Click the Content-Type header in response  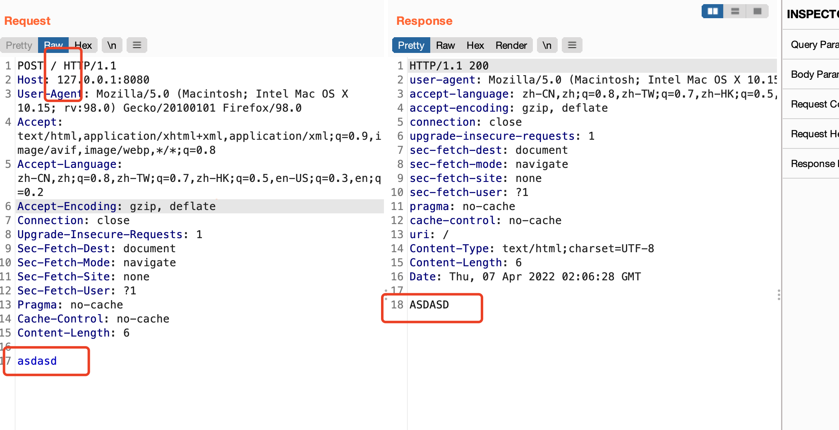point(532,248)
